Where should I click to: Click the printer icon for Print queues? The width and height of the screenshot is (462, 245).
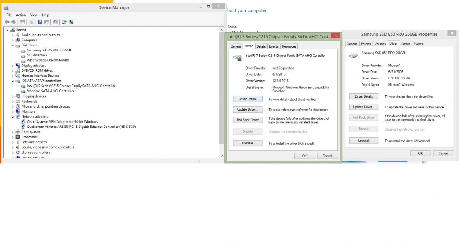coord(18,132)
